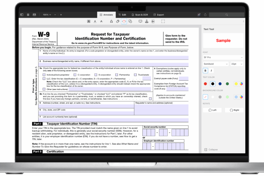Select the Text annotation tool
This screenshot has height=176, width=264.
[124, 21]
